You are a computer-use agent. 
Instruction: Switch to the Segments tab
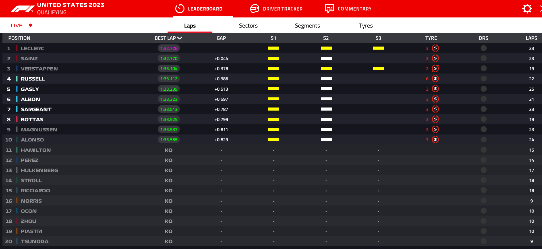click(307, 26)
